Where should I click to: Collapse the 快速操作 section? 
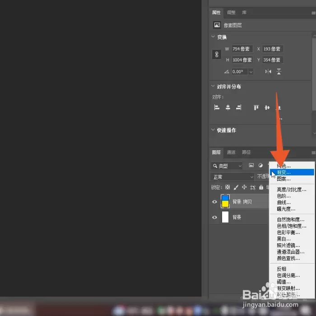click(213, 130)
